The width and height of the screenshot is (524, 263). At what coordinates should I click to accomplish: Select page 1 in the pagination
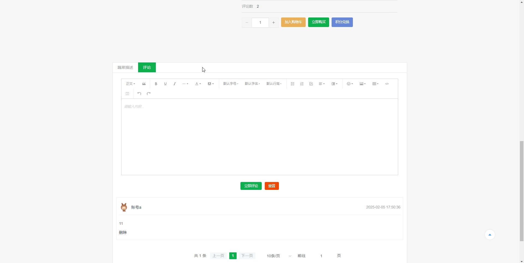pos(233,256)
